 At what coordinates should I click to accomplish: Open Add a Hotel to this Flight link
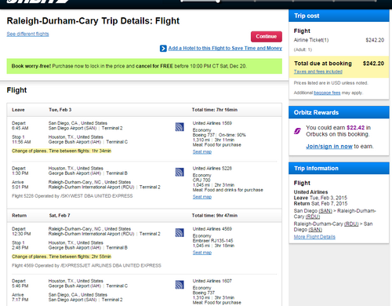(225, 48)
